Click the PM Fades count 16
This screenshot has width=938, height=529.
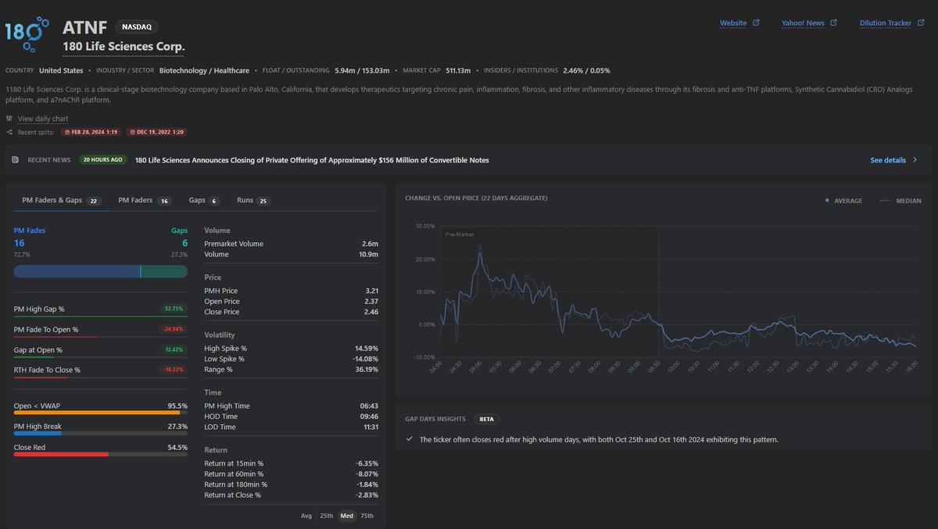coord(20,243)
